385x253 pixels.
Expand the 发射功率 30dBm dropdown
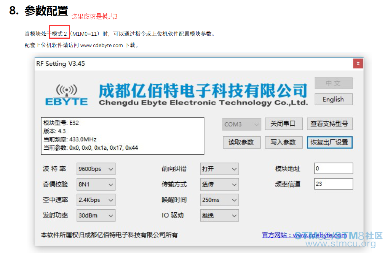point(96,215)
